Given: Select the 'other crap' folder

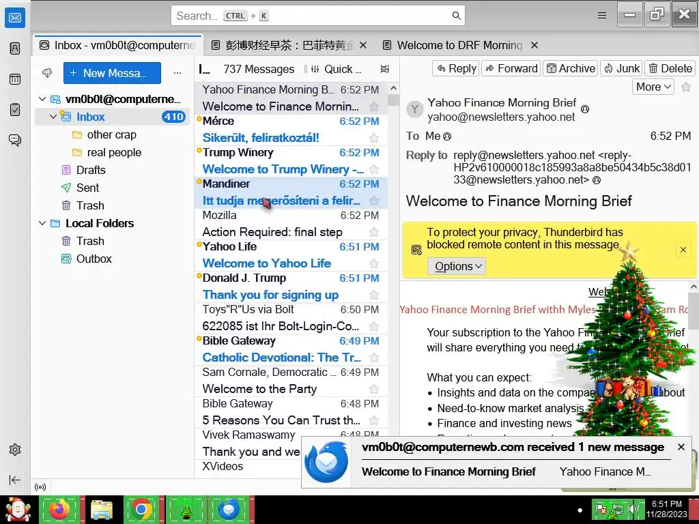Looking at the screenshot, I should [x=111, y=134].
